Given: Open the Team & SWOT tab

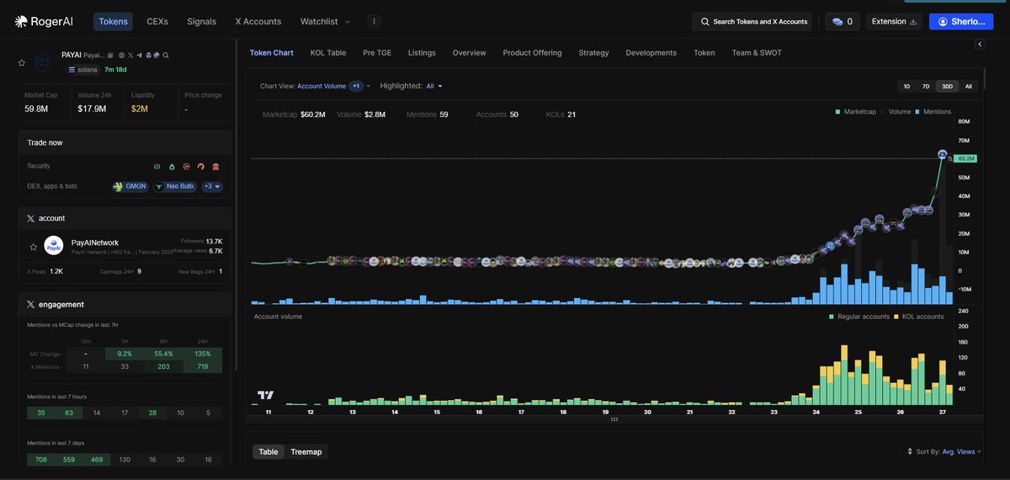Looking at the screenshot, I should point(757,52).
